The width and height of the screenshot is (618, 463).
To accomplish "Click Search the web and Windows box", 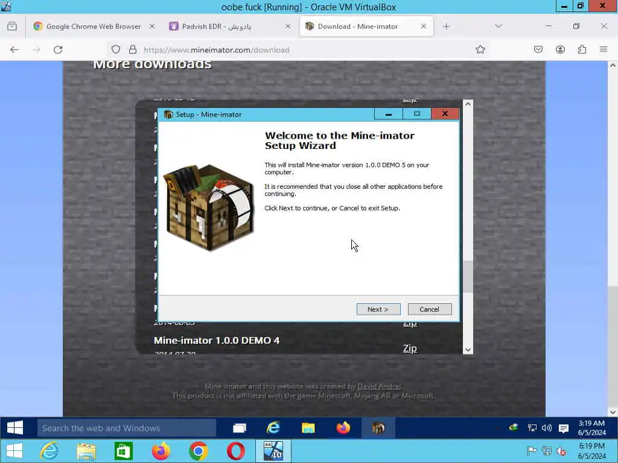I will click(x=127, y=428).
